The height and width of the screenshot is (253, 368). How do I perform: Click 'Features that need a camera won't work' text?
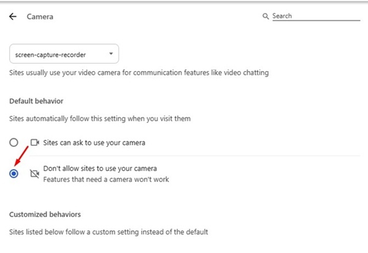(105, 179)
